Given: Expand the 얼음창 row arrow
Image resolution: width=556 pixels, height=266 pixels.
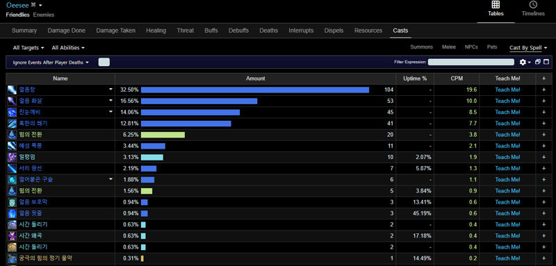Looking at the screenshot, I should tap(111, 90).
